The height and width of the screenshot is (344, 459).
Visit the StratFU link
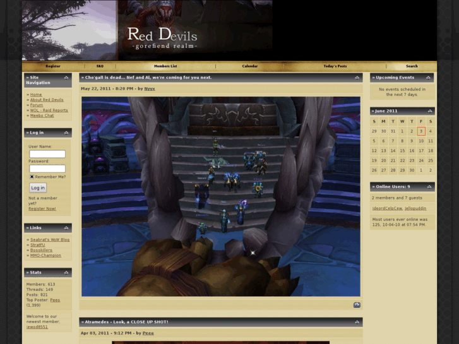click(x=38, y=245)
